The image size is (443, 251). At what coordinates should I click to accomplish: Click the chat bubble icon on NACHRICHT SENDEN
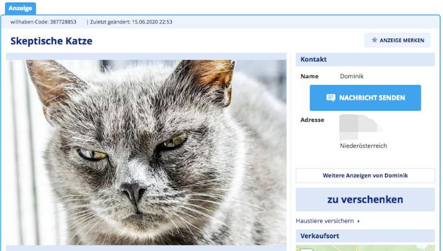click(x=330, y=98)
